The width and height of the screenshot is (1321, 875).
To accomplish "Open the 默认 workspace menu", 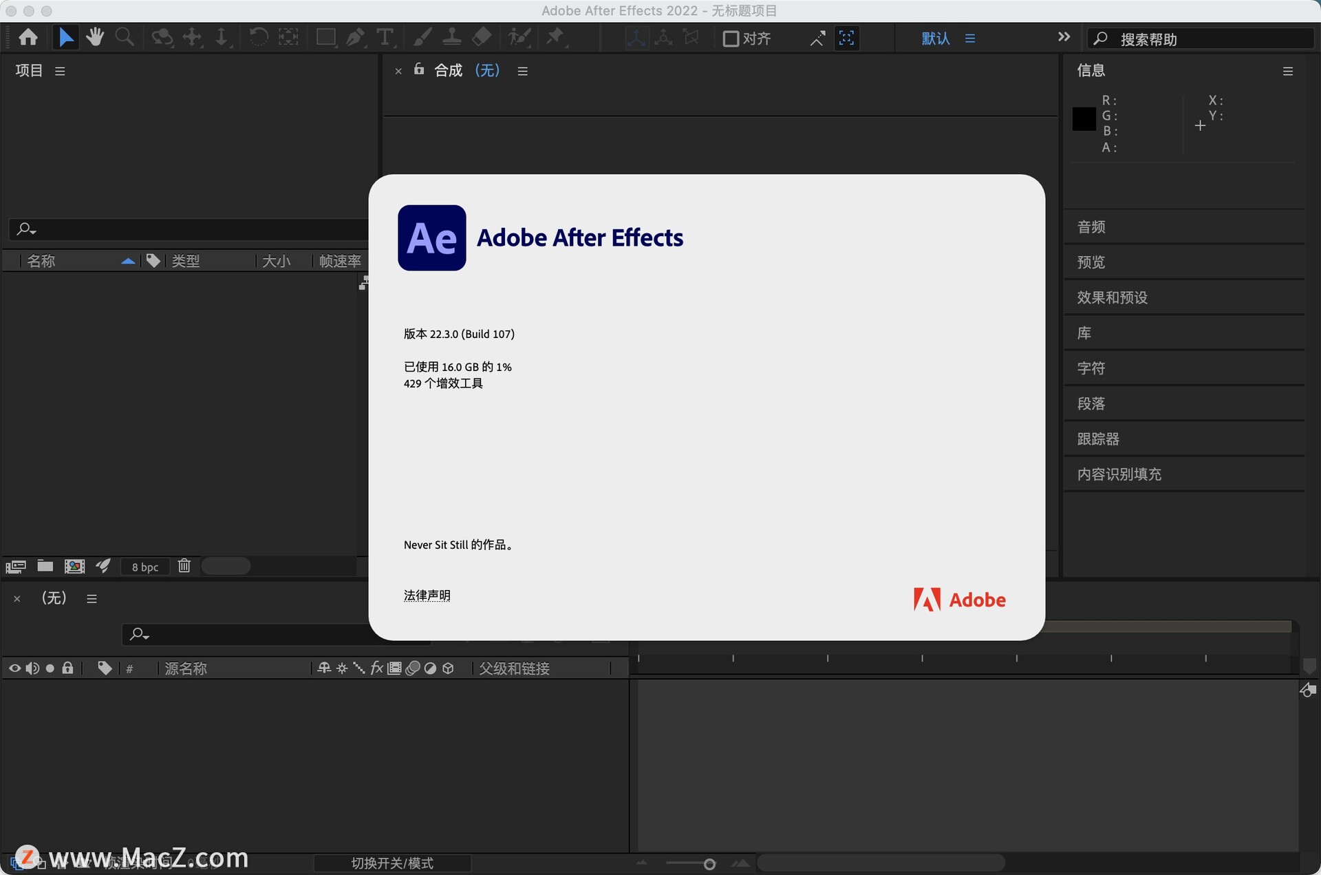I will click(x=970, y=39).
